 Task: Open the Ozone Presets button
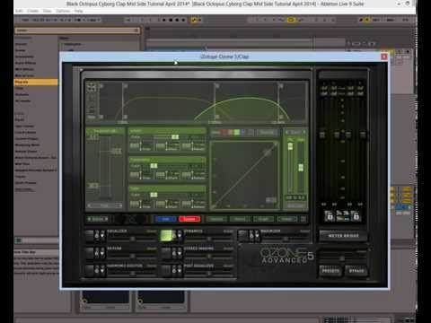click(330, 271)
